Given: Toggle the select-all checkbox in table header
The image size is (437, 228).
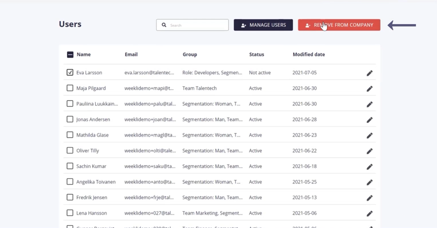Looking at the screenshot, I should click(x=70, y=55).
